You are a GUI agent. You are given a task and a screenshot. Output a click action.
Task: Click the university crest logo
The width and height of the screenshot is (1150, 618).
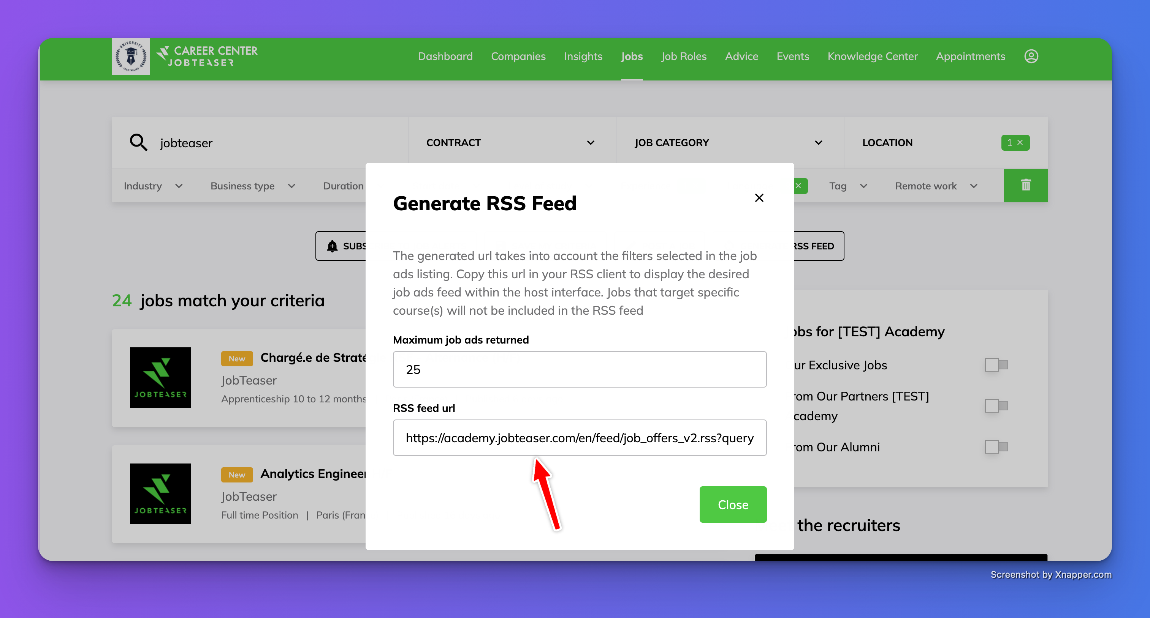130,57
